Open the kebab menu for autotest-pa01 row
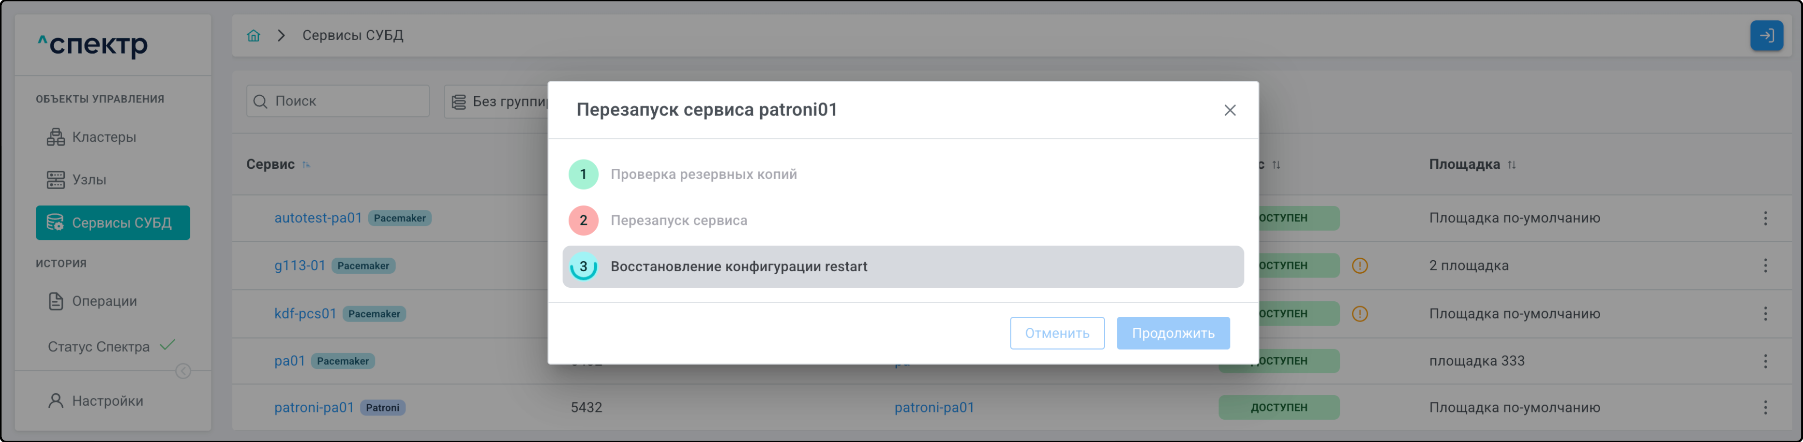The image size is (1803, 442). click(1764, 218)
